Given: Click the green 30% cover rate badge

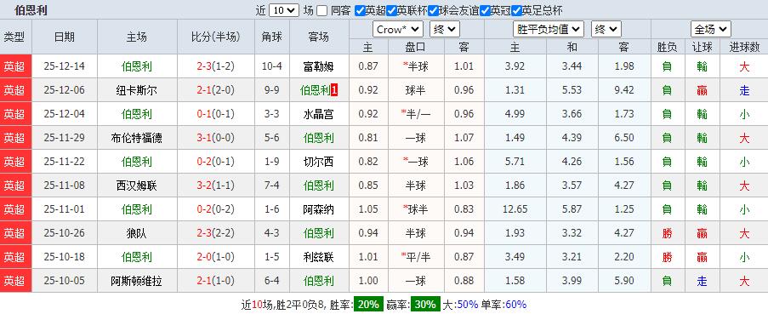Looking at the screenshot, I should tap(425, 304).
